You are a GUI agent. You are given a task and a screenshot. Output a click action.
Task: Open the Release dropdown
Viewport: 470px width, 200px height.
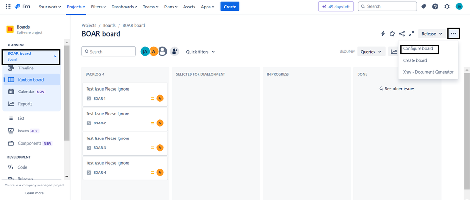point(432,34)
